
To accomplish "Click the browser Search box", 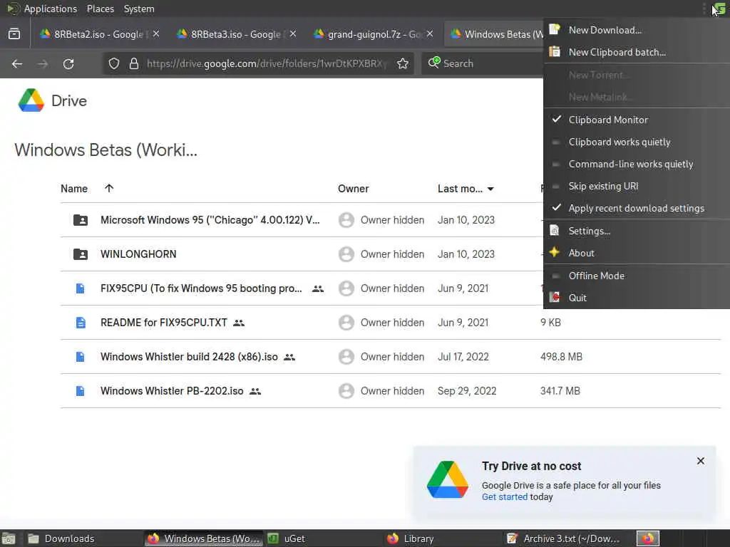I will [482, 63].
